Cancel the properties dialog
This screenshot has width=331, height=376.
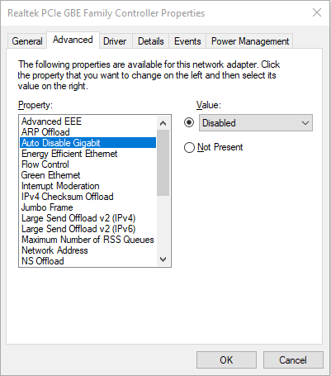[x=293, y=359]
